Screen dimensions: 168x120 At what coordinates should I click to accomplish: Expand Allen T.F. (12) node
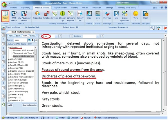[x=9, y=59]
